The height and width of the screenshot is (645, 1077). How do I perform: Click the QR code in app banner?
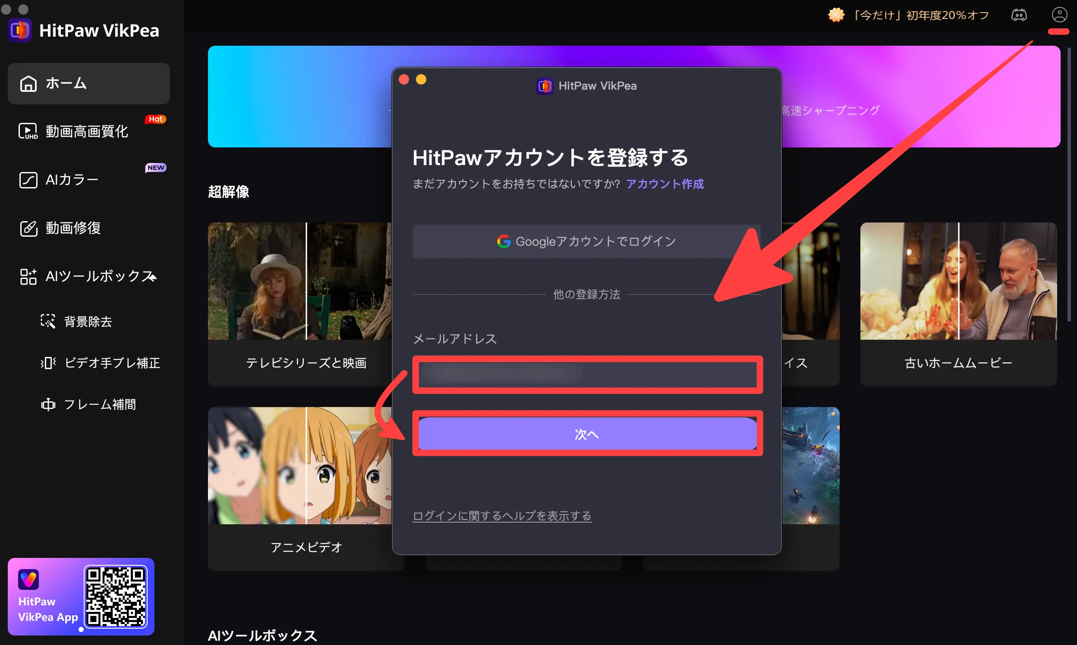click(116, 596)
